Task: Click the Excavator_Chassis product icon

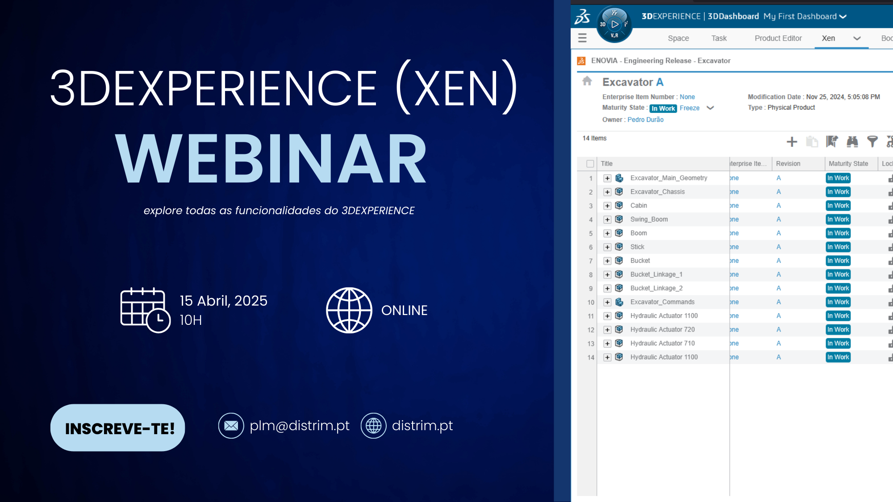Action: coord(619,192)
